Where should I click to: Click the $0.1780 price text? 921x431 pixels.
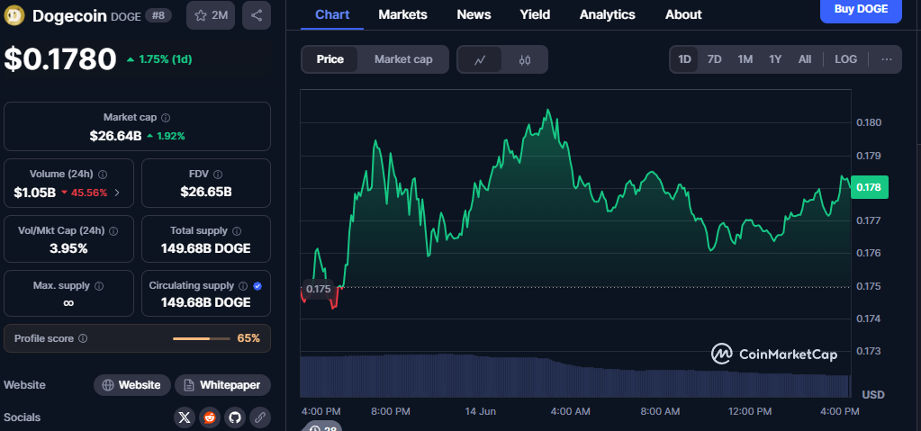60,59
